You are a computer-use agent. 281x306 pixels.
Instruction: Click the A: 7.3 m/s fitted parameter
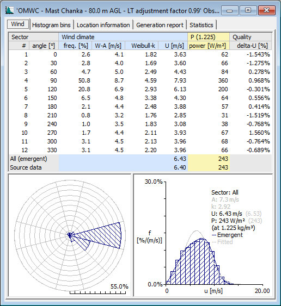pyautogui.click(x=225, y=199)
